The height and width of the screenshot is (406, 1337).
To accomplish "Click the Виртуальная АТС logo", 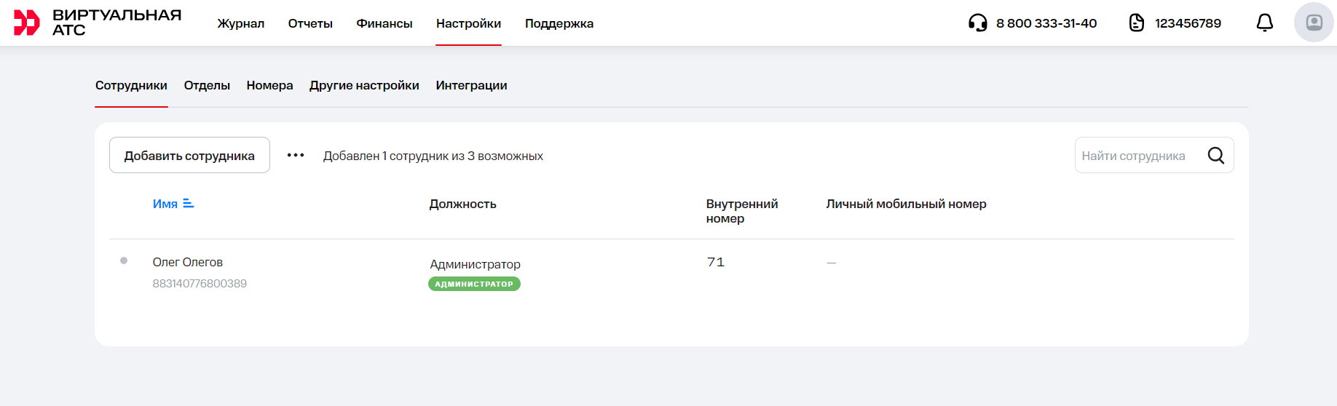I will tap(98, 23).
